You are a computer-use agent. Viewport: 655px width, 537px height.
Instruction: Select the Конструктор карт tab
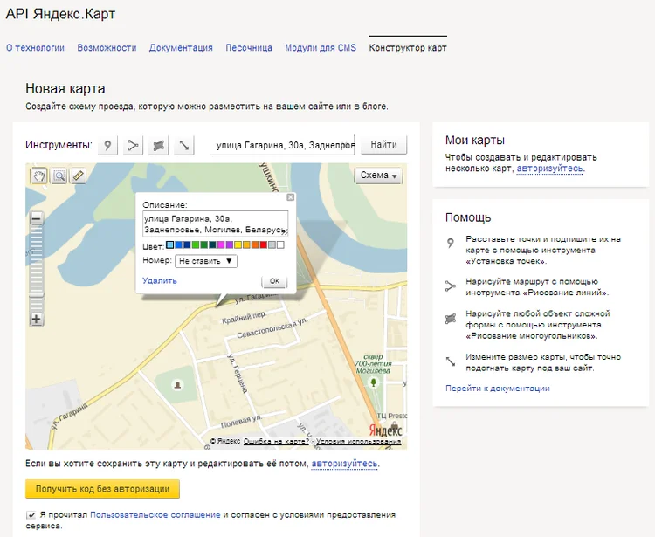click(408, 48)
